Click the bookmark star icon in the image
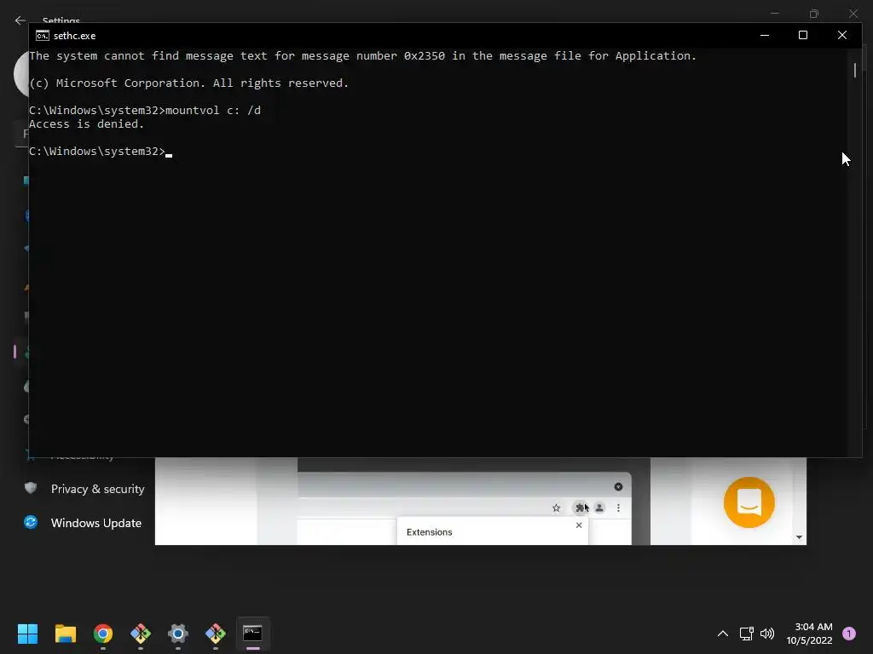Image resolution: width=873 pixels, height=654 pixels. pos(556,508)
